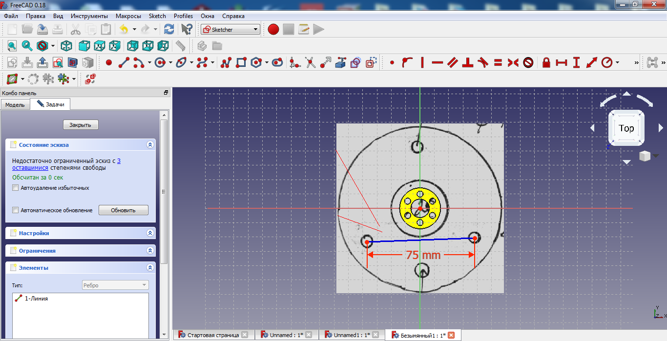Select the Create ellipse tool
Image resolution: width=667 pixels, height=341 pixels.
point(181,62)
